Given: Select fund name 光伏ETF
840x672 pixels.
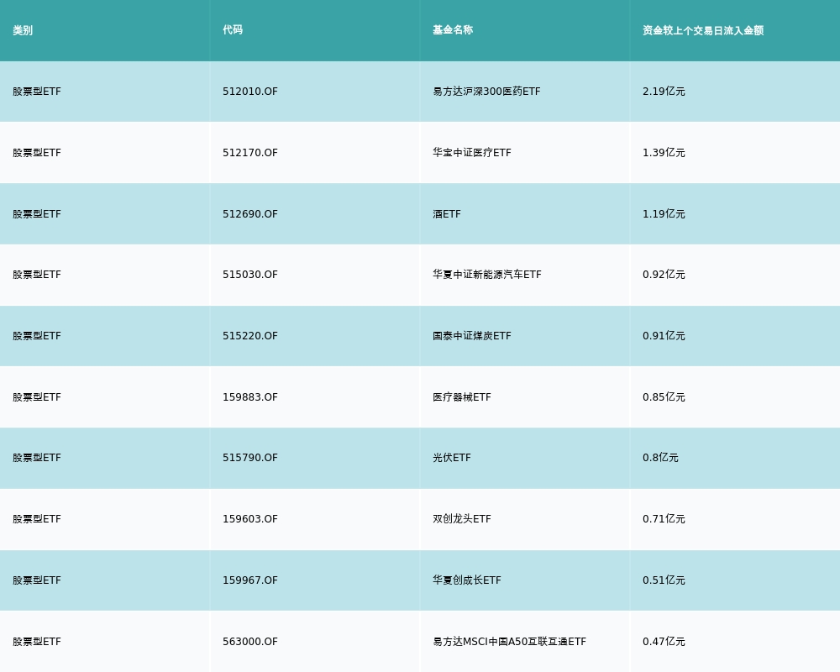Looking at the screenshot, I should [x=452, y=458].
